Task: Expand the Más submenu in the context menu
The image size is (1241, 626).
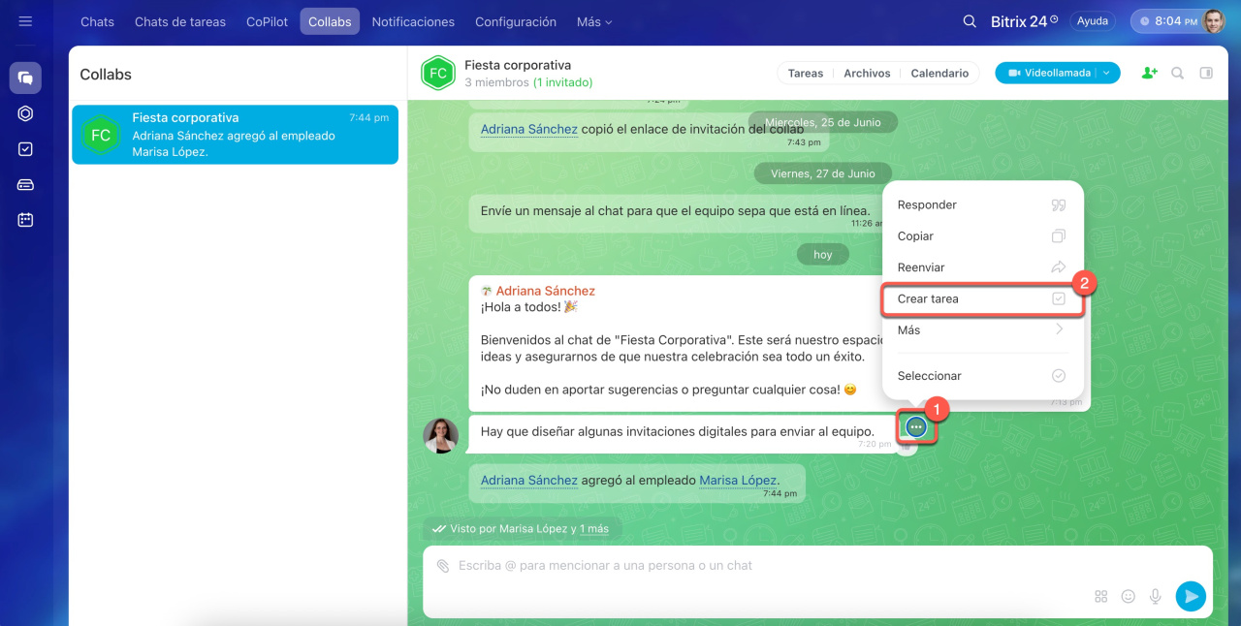Action: pos(981,330)
